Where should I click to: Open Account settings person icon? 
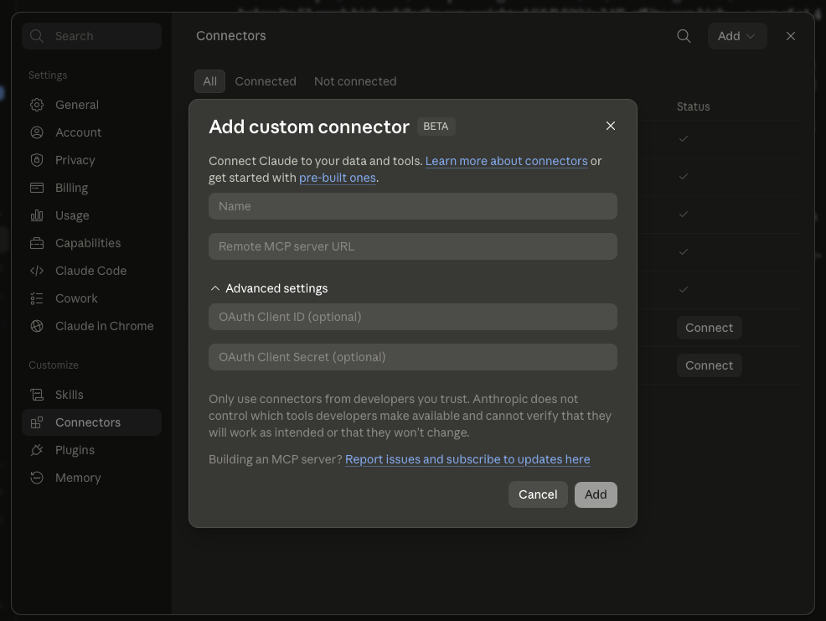tap(37, 132)
